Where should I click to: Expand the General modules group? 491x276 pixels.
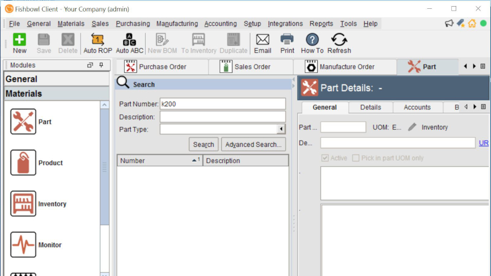(x=57, y=79)
